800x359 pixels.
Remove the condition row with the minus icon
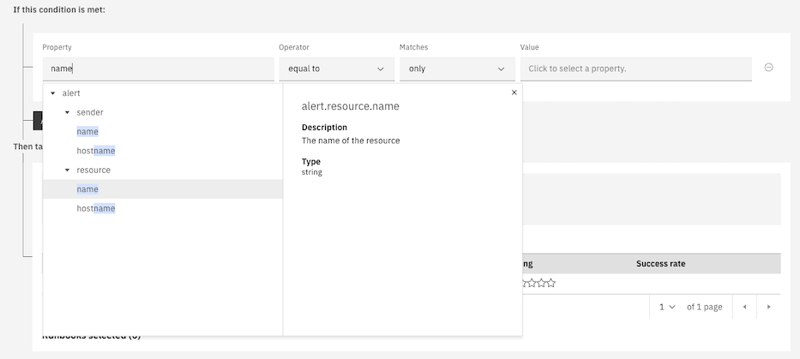768,68
